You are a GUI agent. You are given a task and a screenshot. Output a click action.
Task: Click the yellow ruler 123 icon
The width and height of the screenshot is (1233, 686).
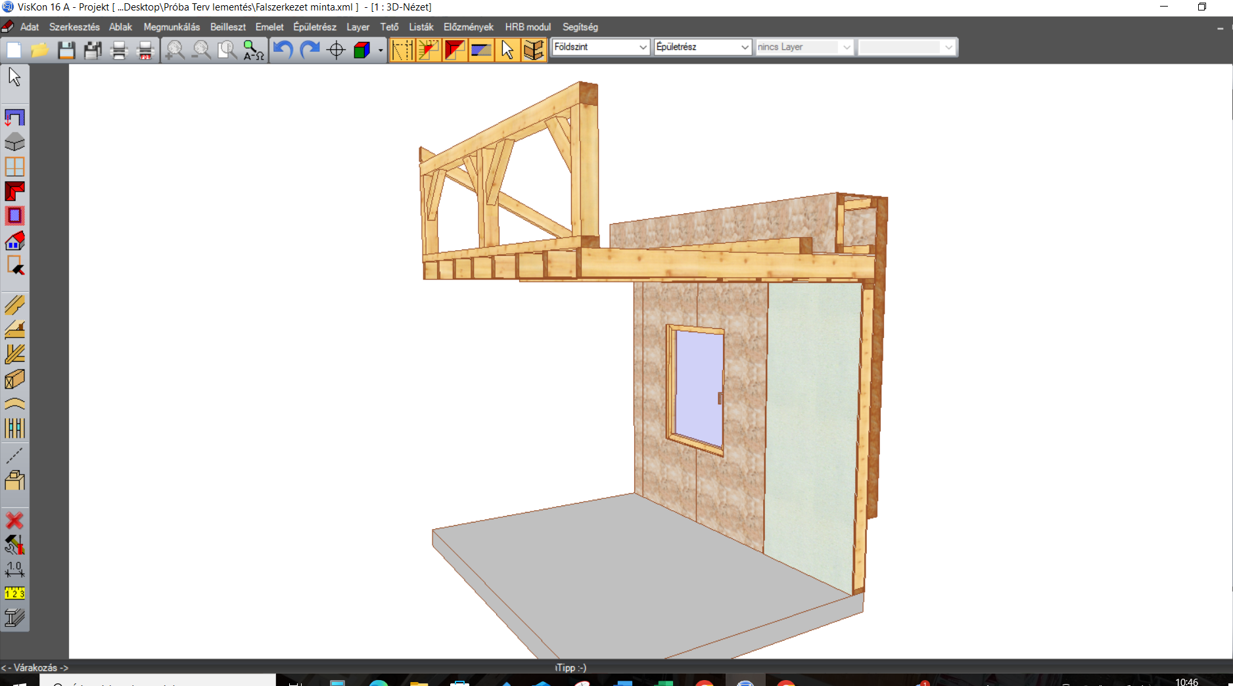(x=14, y=593)
